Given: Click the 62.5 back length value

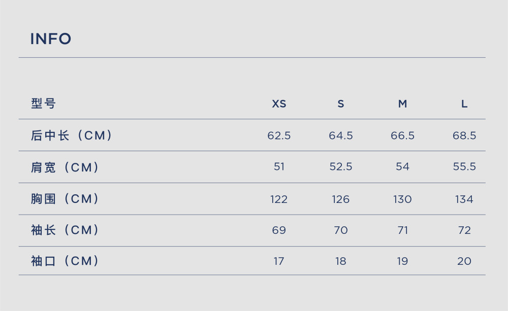Looking at the screenshot, I should (279, 135).
